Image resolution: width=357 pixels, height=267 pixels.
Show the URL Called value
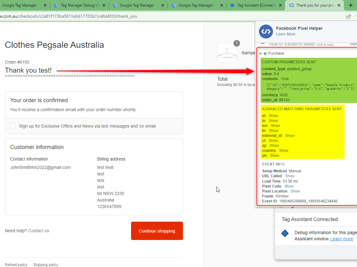(290, 176)
